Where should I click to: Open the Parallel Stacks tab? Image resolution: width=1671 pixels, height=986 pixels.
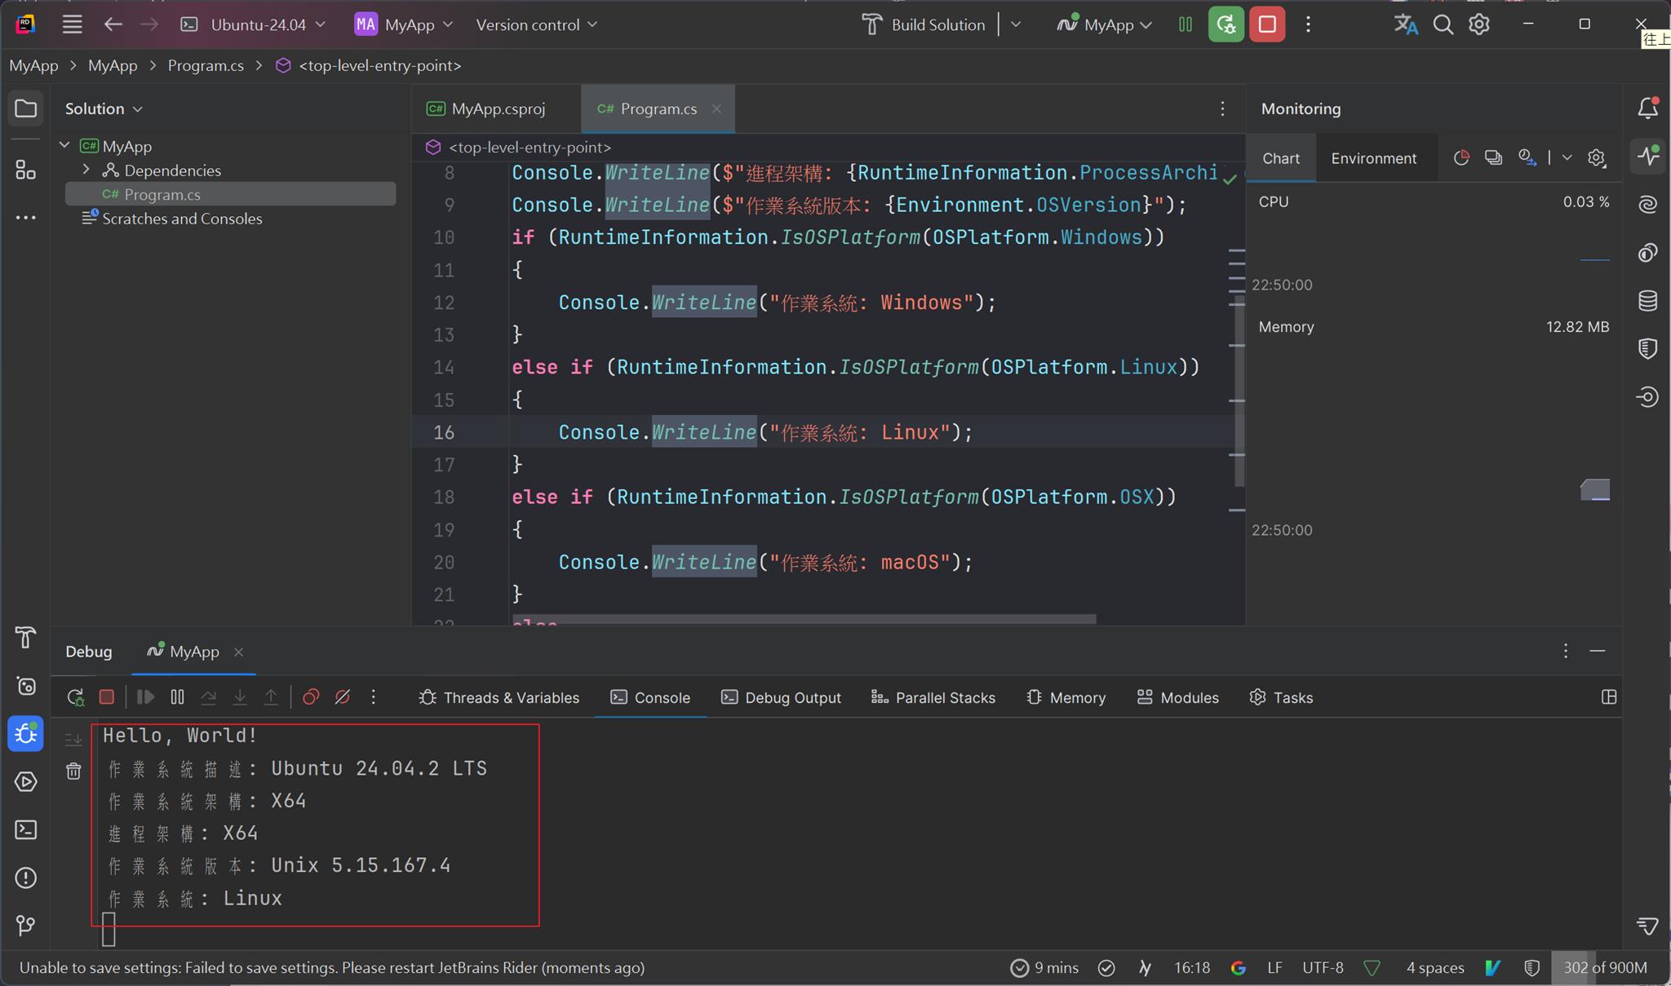click(x=933, y=697)
